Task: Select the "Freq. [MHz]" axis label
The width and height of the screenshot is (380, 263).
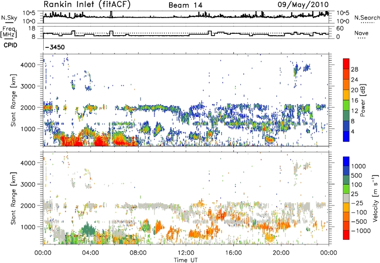Action: pyautogui.click(x=9, y=32)
